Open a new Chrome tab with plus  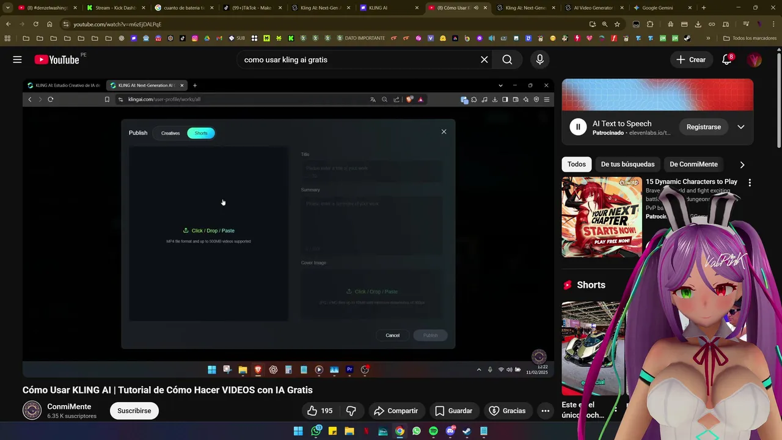703,8
